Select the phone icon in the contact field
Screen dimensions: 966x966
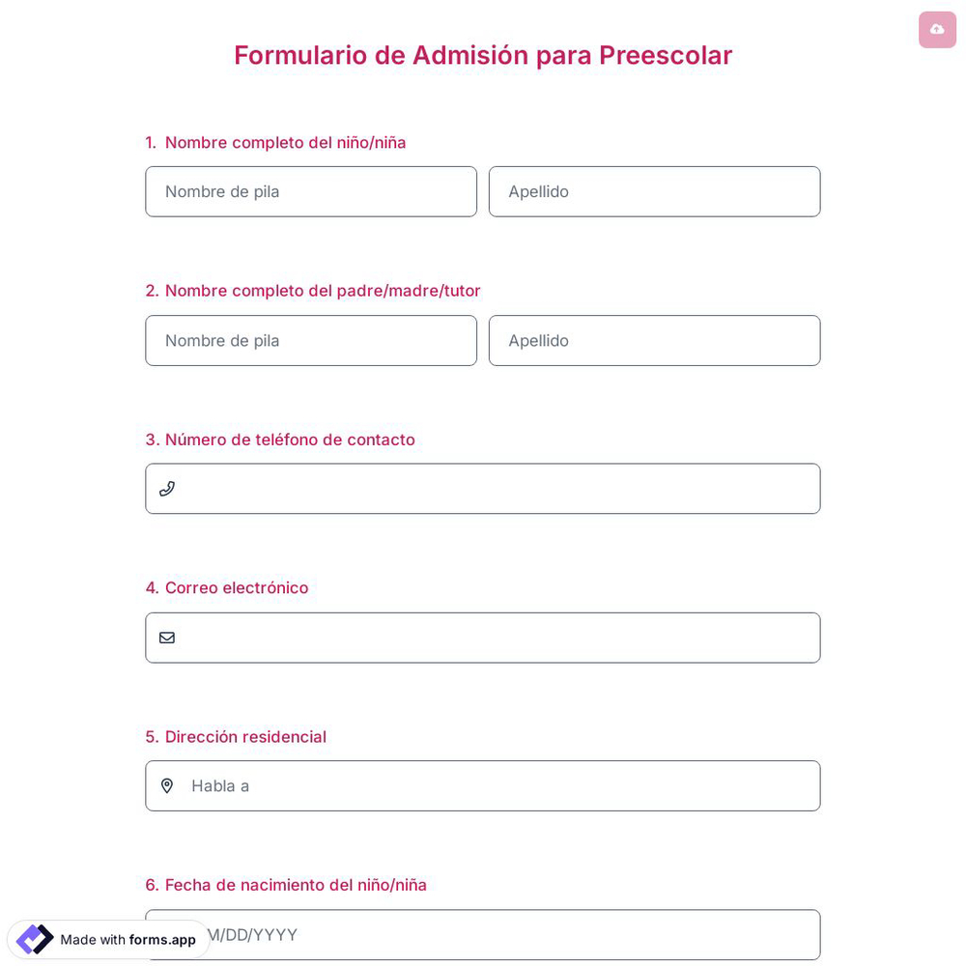(x=167, y=489)
